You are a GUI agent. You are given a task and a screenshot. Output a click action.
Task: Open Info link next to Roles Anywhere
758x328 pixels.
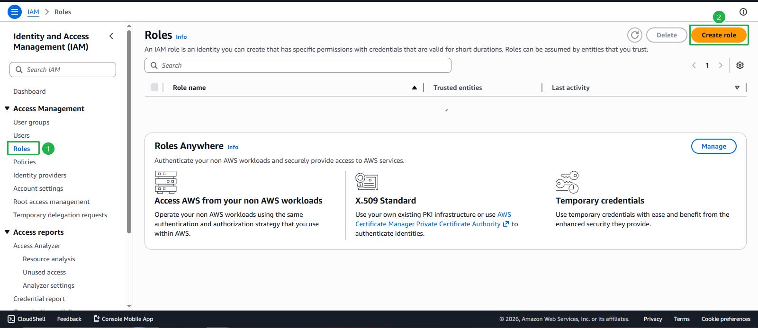[x=233, y=147]
